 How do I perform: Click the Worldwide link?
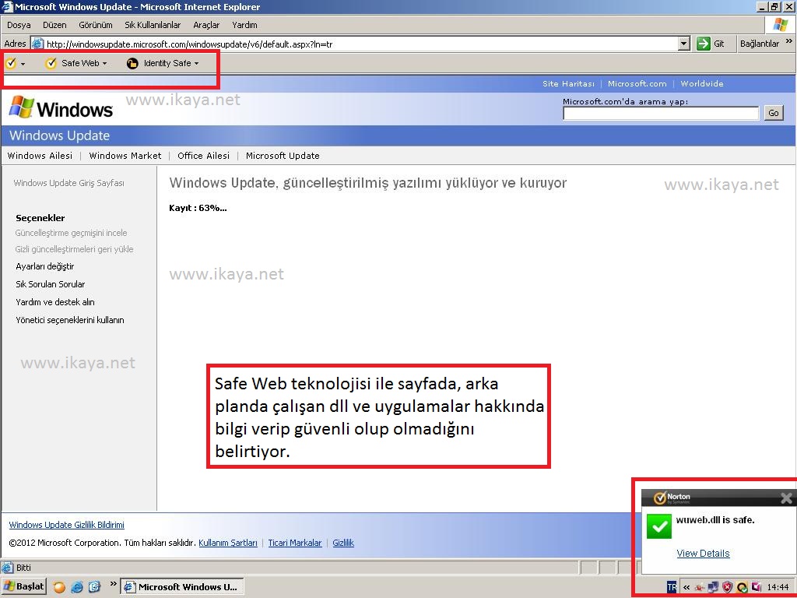702,83
